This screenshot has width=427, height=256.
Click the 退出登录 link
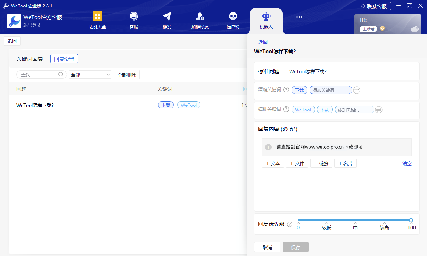[x=32, y=25]
